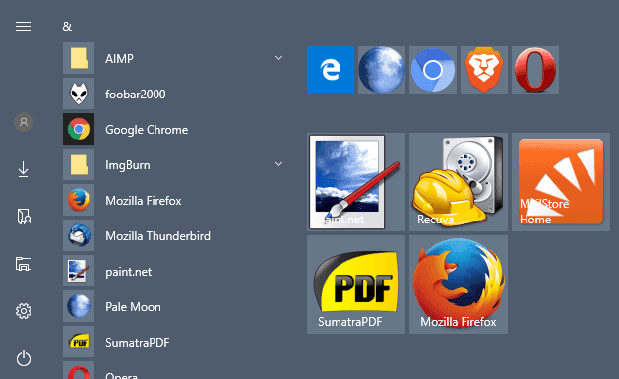
Task: Expand the ImgBurn folder chevron
Action: click(x=279, y=164)
